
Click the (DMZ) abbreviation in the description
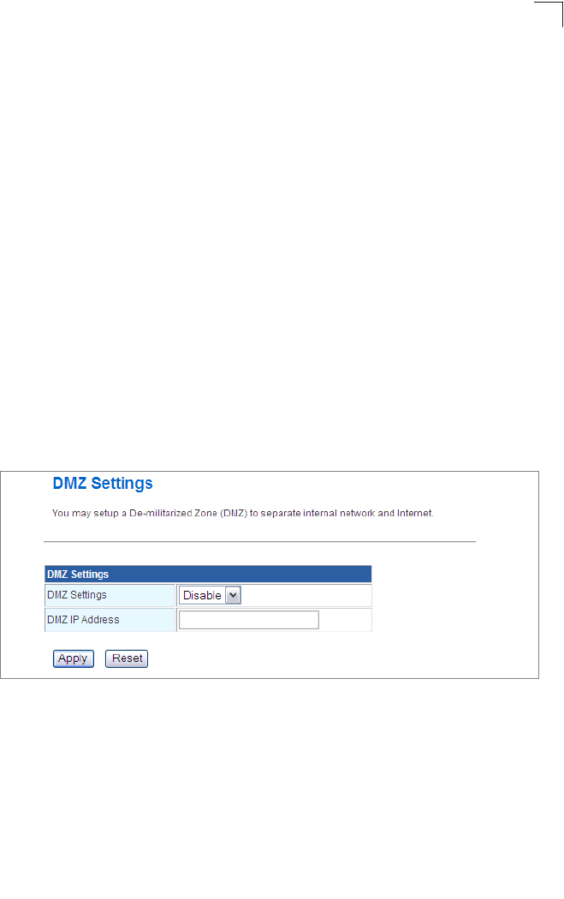234,513
